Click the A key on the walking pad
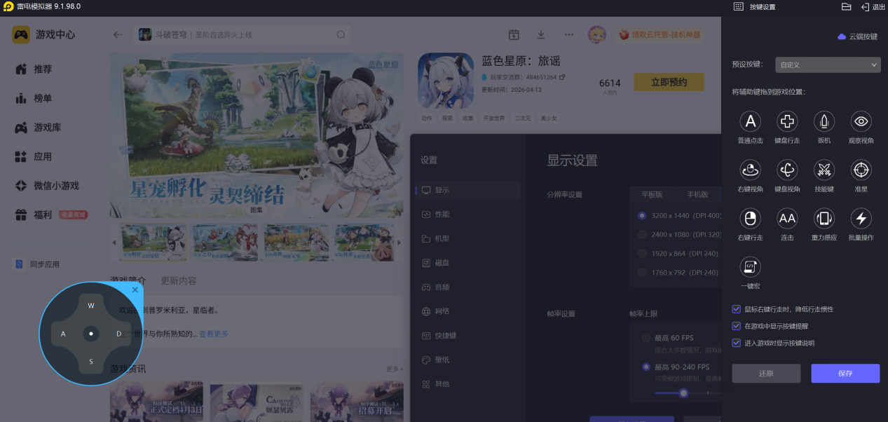This screenshot has width=888, height=422. [x=63, y=334]
